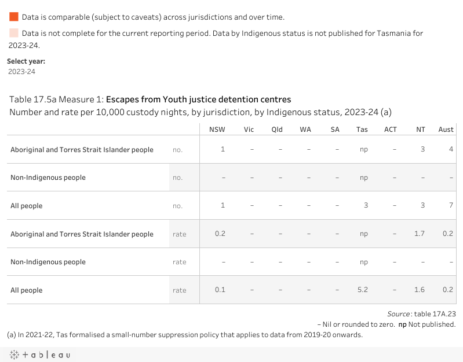Click the Tas All people rate value 5.2
The width and height of the screenshot is (463, 362).
[362, 290]
